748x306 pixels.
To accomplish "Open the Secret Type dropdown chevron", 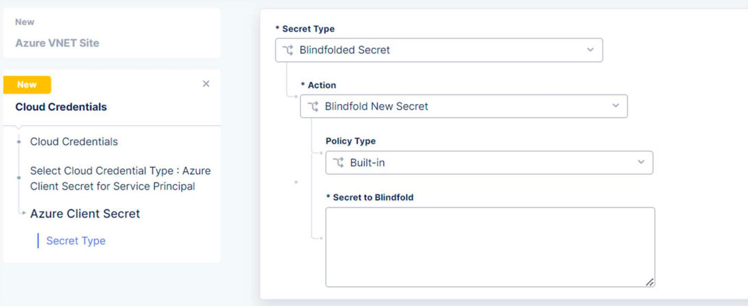I will [590, 50].
